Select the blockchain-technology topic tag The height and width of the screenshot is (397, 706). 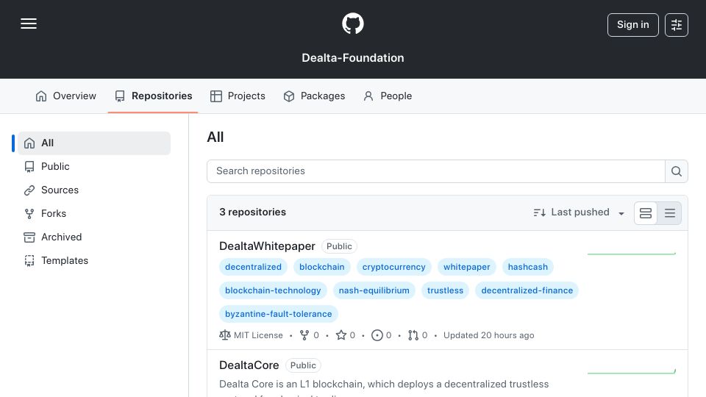click(x=273, y=290)
